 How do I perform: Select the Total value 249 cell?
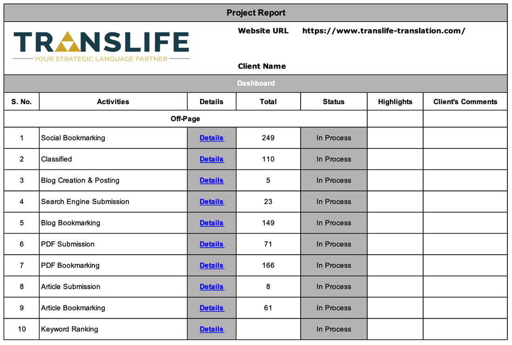[268, 138]
